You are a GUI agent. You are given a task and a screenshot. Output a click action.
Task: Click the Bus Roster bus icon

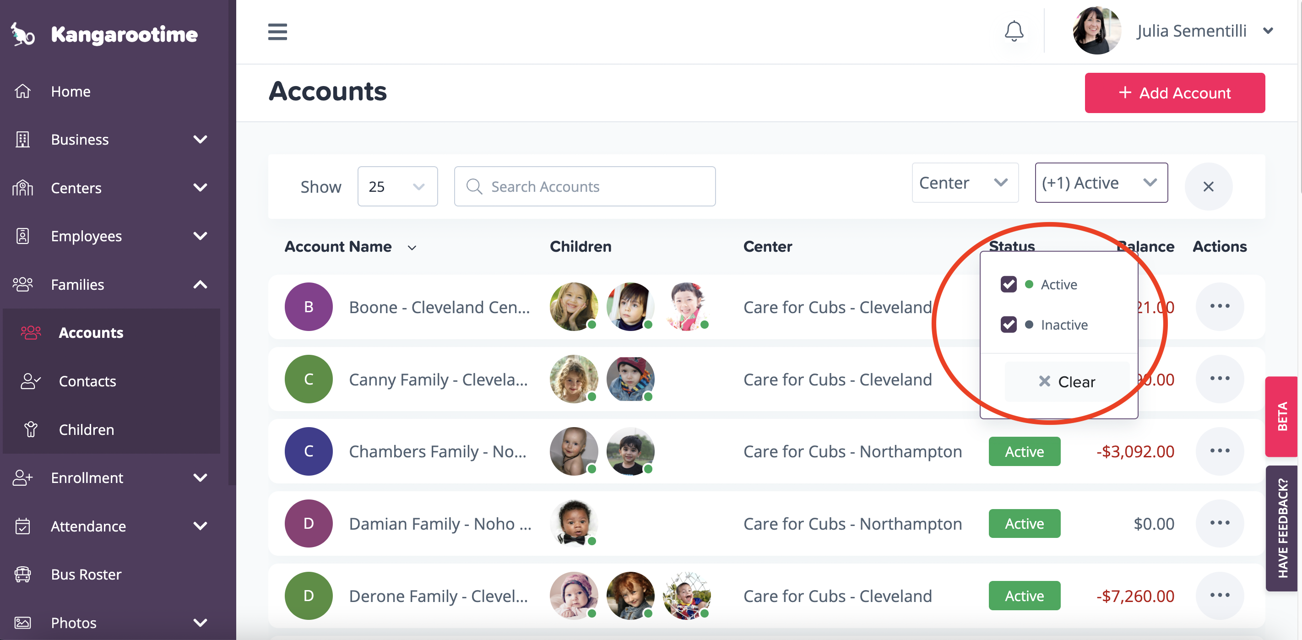[x=23, y=574]
